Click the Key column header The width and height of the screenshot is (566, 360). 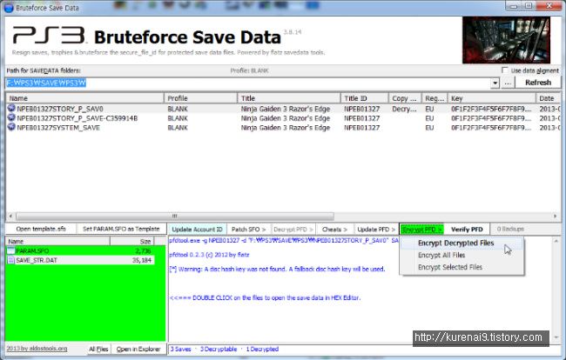(x=492, y=98)
